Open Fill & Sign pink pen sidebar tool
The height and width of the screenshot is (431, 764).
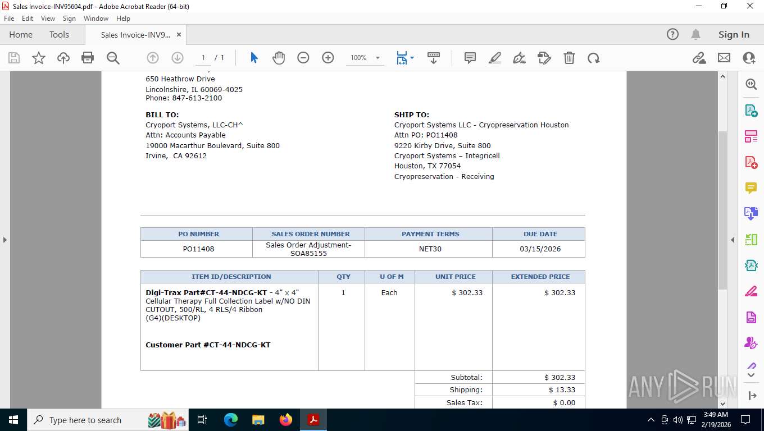click(751, 291)
